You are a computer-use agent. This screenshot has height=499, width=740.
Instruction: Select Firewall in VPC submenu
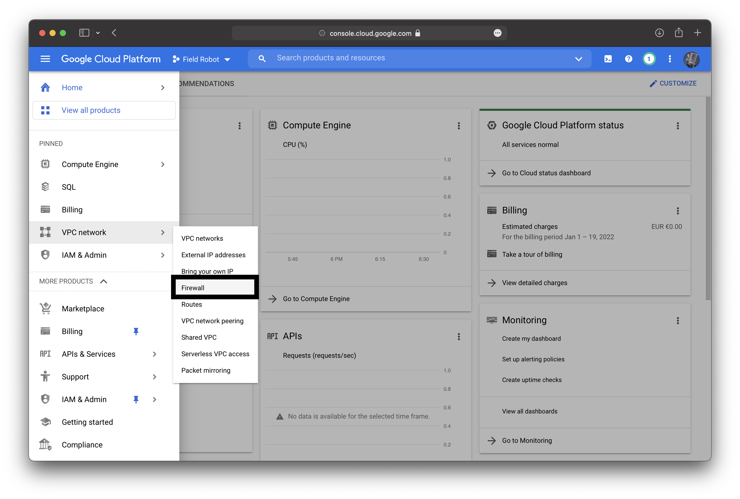point(215,288)
